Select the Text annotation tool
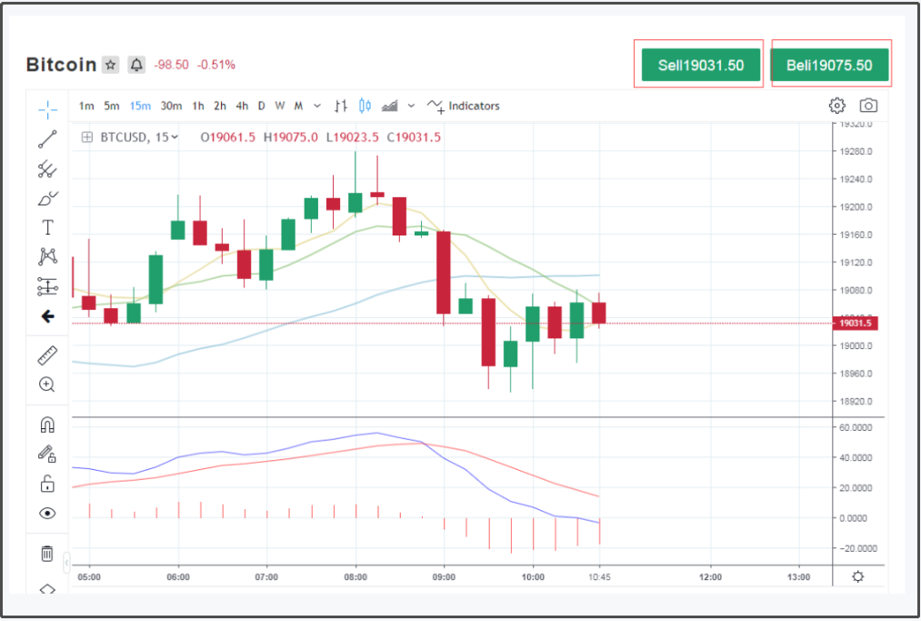The height and width of the screenshot is (621, 921). [47, 227]
